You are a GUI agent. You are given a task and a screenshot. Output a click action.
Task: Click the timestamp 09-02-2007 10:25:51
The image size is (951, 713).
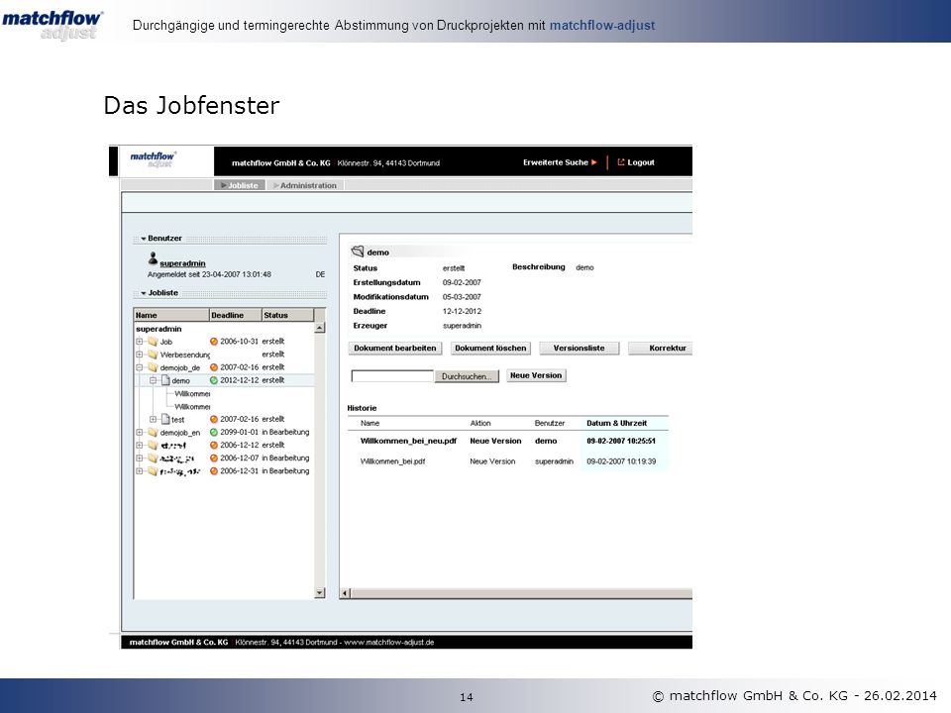point(621,441)
